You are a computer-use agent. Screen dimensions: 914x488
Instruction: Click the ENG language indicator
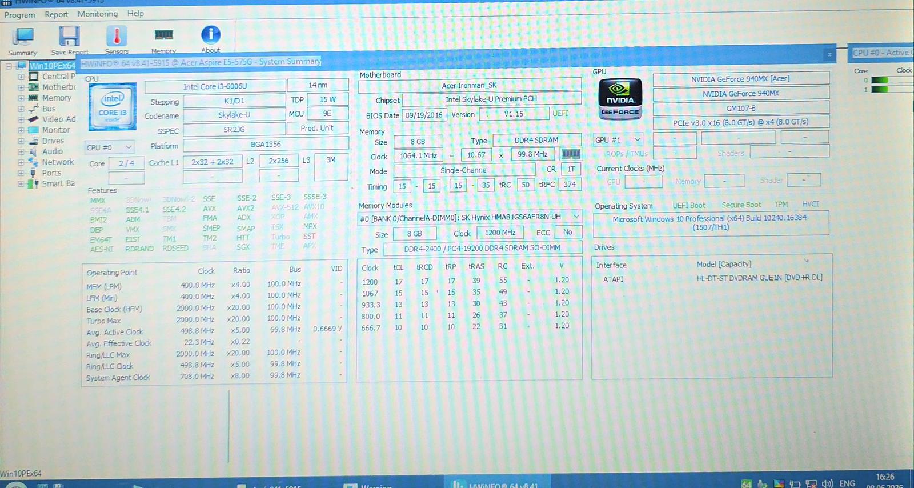coord(847,483)
